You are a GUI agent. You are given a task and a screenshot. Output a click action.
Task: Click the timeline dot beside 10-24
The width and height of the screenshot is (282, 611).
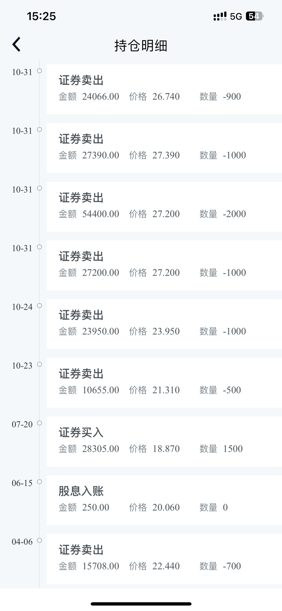(x=40, y=305)
